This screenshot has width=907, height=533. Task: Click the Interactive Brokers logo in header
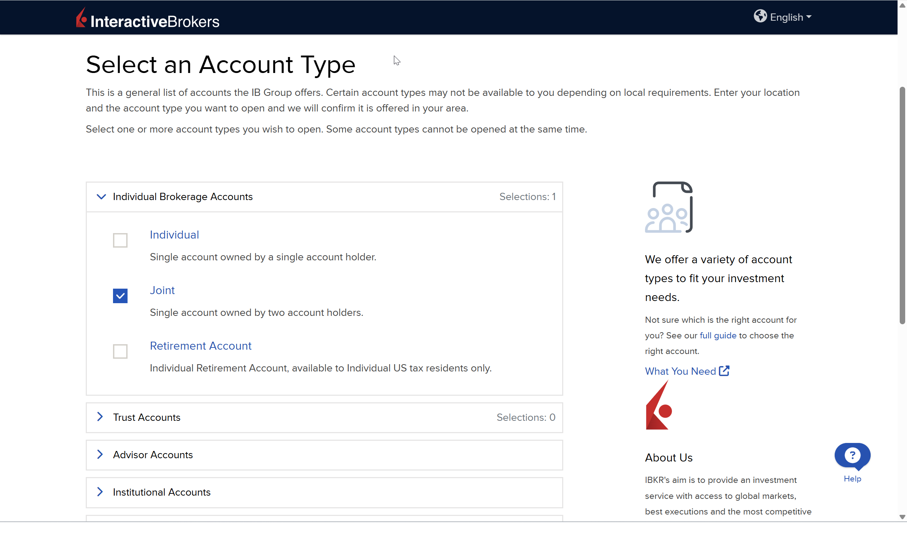(148, 19)
